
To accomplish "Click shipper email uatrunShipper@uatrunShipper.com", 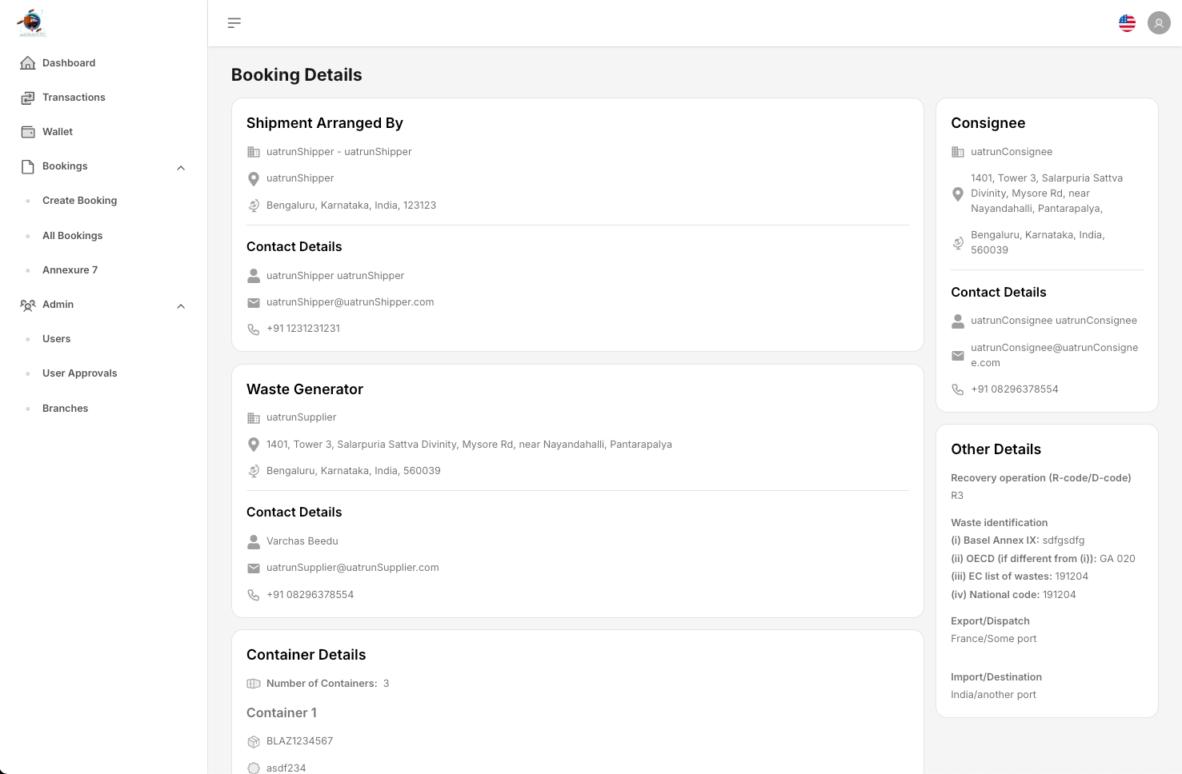I will coord(350,302).
